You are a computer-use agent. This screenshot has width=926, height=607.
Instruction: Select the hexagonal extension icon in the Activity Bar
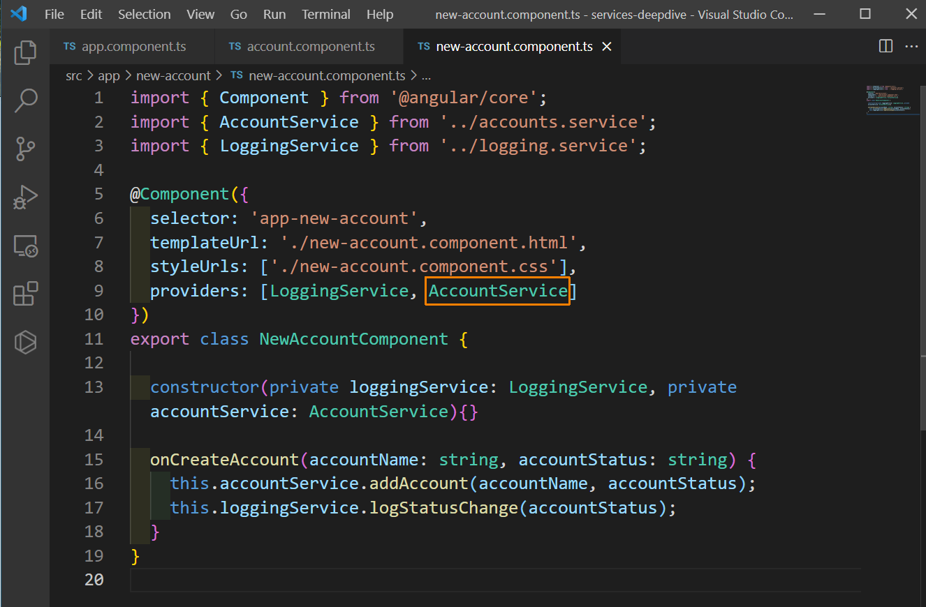pos(26,342)
